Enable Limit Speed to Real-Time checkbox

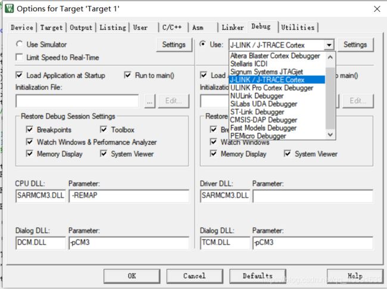(19, 57)
